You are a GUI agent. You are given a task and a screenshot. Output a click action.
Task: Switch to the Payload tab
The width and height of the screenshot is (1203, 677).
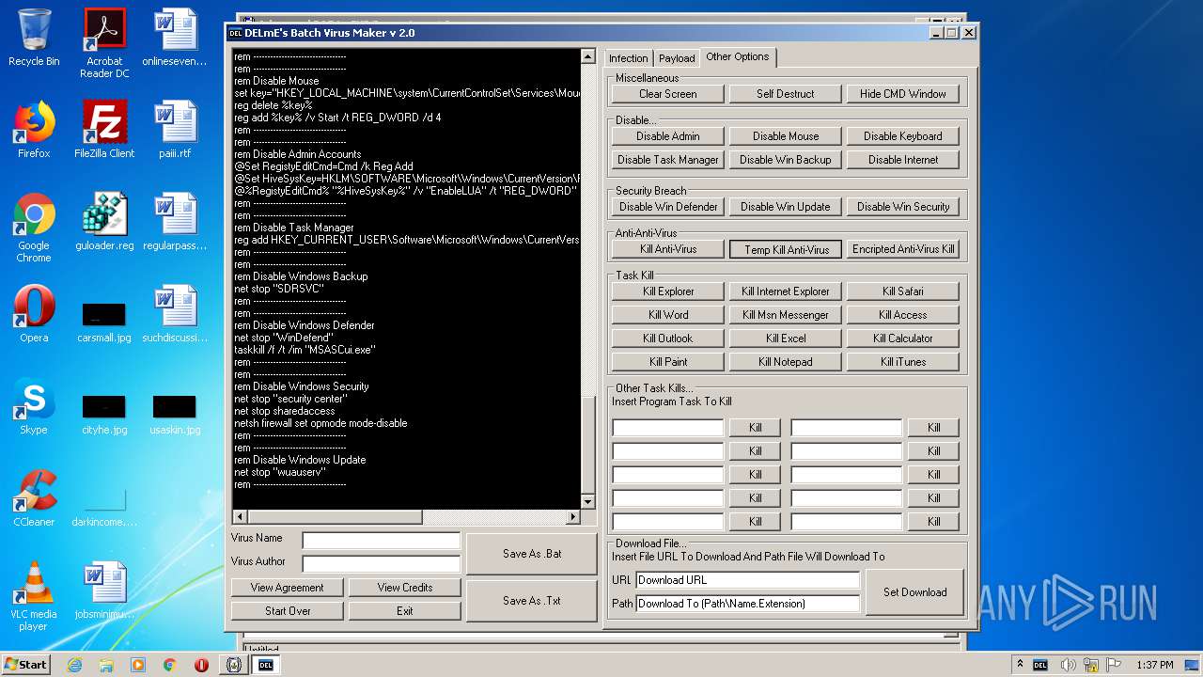(677, 58)
